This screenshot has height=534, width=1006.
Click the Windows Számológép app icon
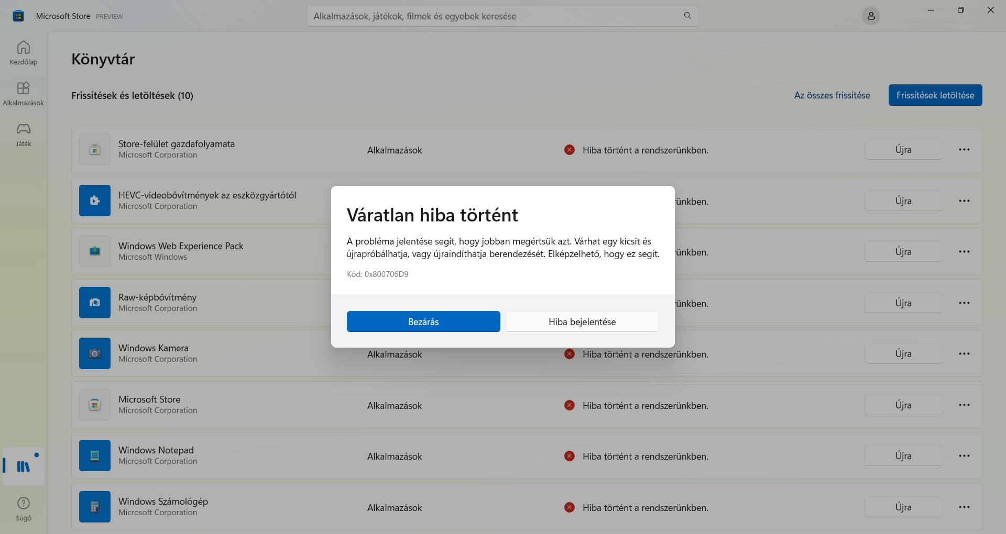pos(95,507)
